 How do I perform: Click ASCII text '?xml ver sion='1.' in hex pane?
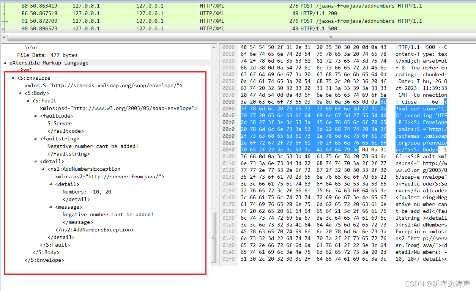(421, 109)
